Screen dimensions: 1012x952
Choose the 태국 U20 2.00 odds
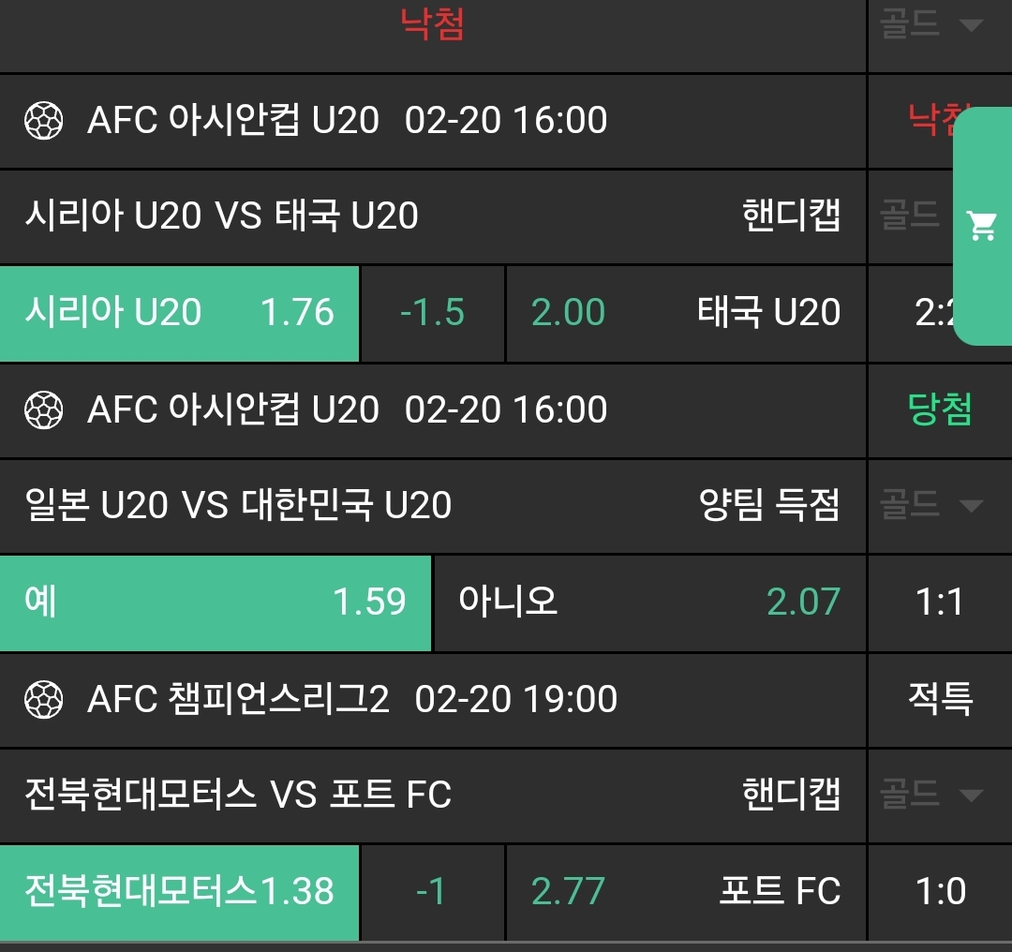(686, 313)
